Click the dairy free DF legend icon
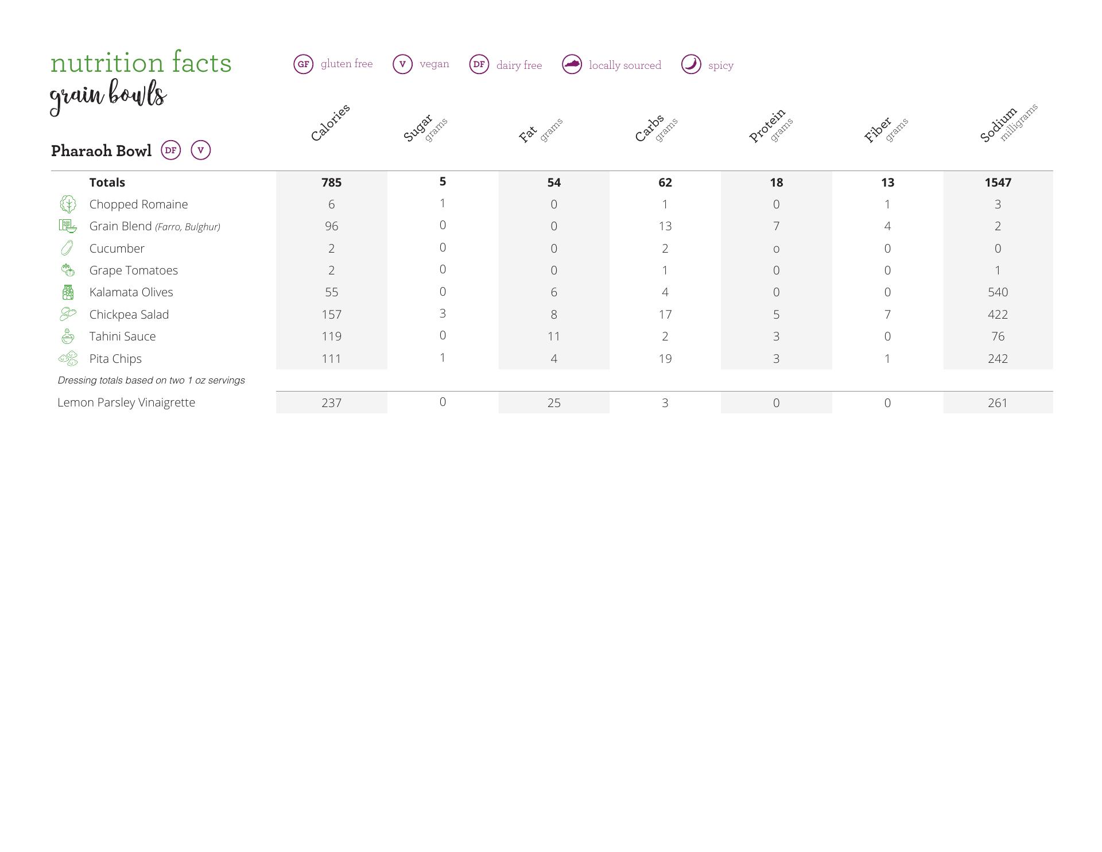This screenshot has height=852, width=1102. (479, 64)
